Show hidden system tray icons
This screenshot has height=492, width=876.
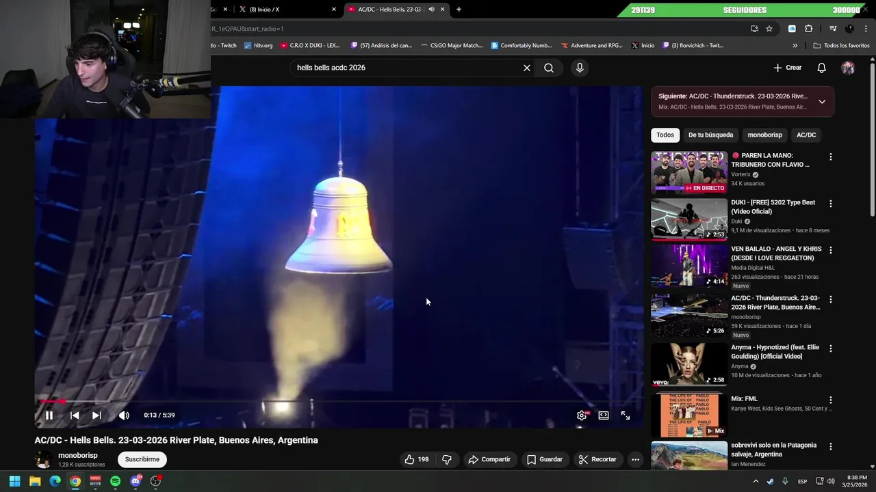tap(756, 481)
